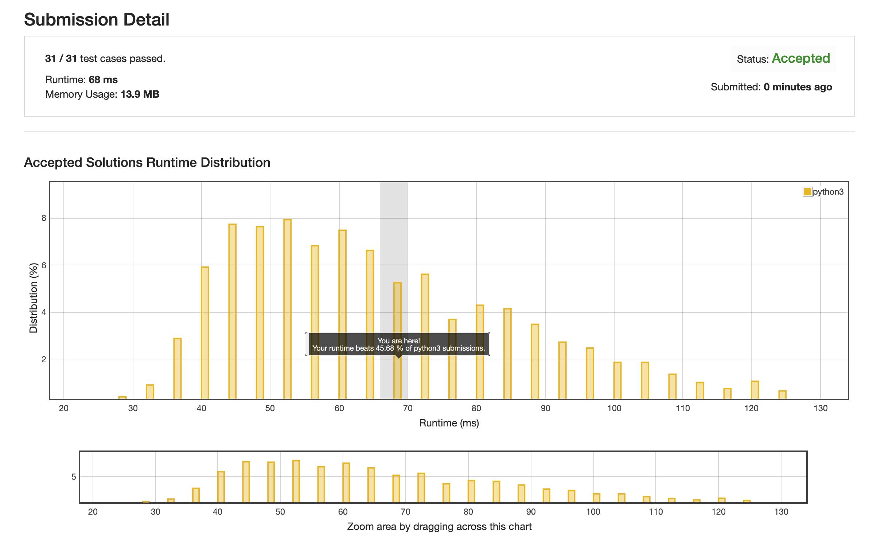The image size is (885, 546).
Task: Click the Runtime (ms) axis label
Action: point(449,423)
